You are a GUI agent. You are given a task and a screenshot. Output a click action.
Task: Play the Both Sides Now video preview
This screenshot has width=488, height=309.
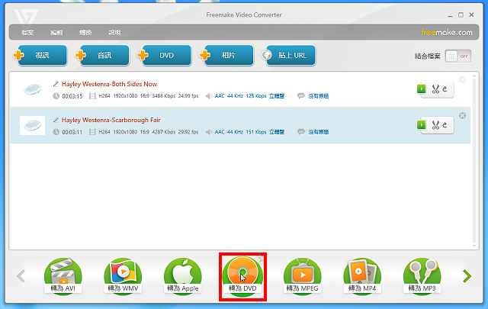tap(422, 89)
